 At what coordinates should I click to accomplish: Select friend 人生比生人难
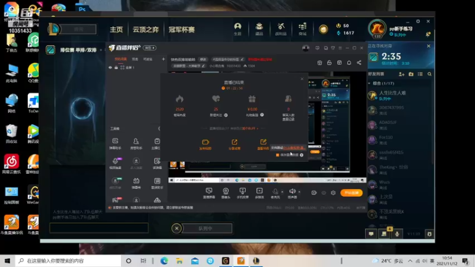pyautogui.click(x=400, y=96)
